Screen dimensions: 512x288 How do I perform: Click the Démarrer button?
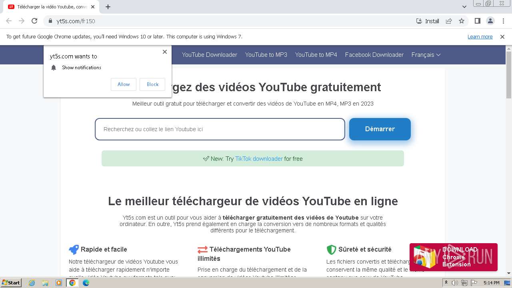(380, 129)
